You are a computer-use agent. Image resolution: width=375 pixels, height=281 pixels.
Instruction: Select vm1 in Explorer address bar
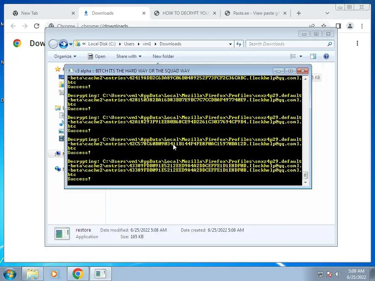click(x=147, y=44)
